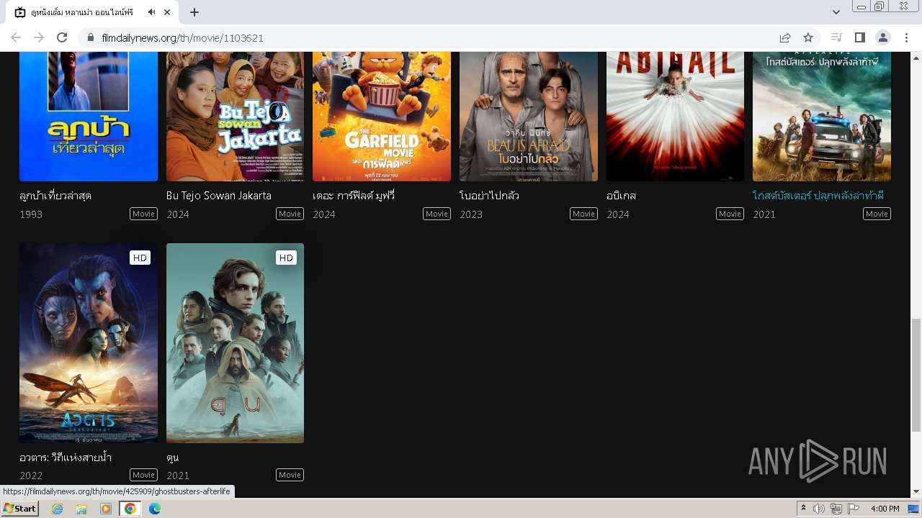
Task: Click scrollbar down arrow
Action: [x=916, y=492]
